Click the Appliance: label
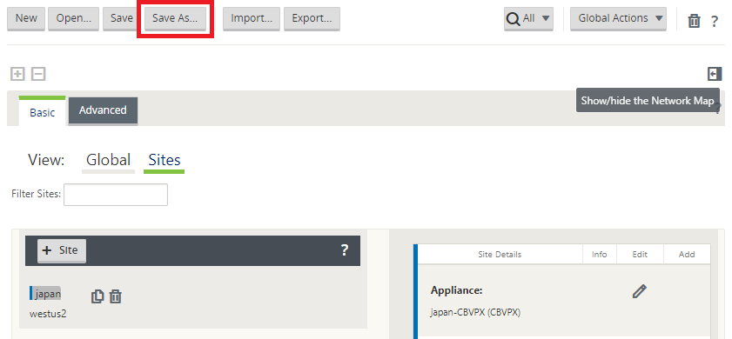Viewport: 732px width, 339px height. (x=456, y=290)
